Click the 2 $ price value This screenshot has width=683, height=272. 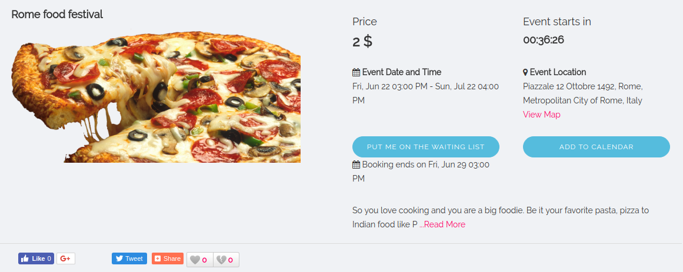(x=362, y=41)
